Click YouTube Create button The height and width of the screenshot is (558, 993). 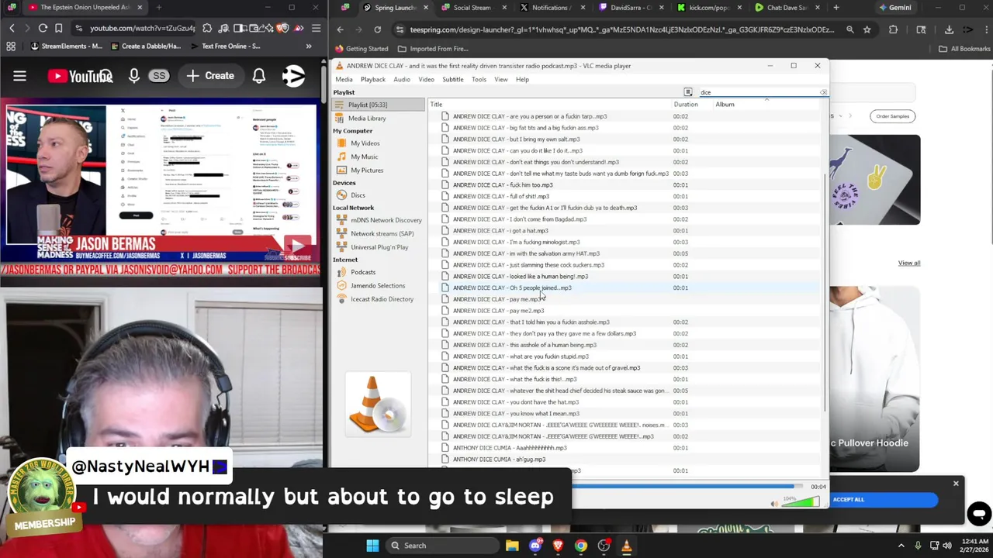click(210, 76)
